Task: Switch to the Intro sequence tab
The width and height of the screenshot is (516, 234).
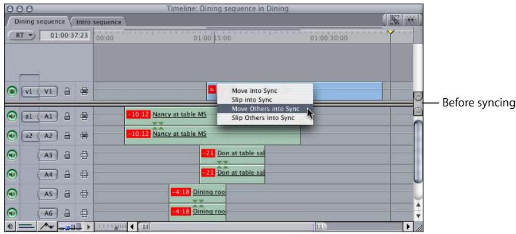Action: [x=98, y=22]
